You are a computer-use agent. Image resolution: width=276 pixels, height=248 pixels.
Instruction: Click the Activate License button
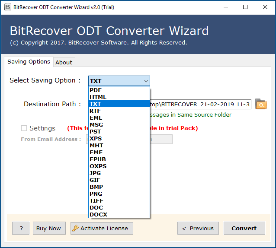[102, 228]
